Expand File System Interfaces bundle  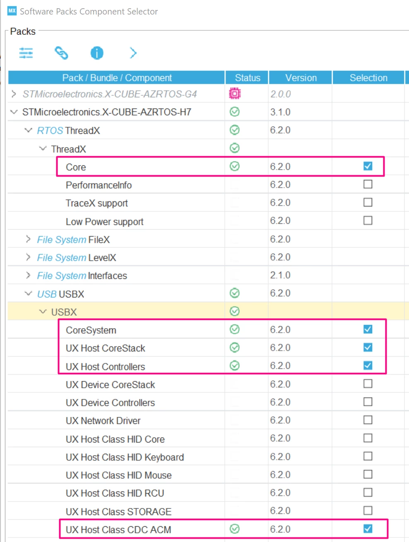click(28, 275)
